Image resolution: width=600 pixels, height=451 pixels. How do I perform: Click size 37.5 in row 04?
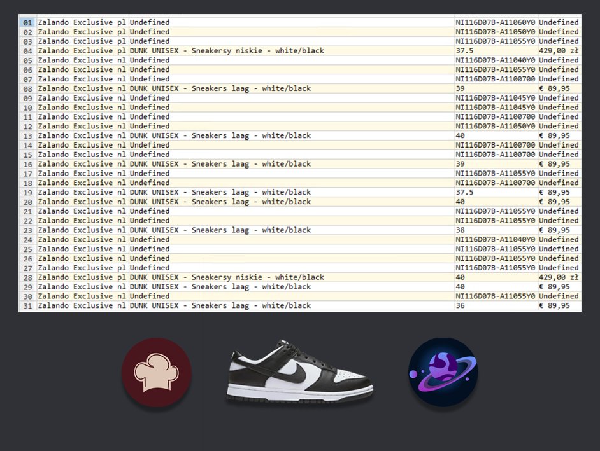pos(464,51)
